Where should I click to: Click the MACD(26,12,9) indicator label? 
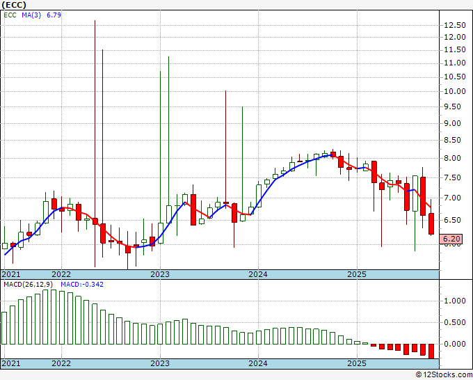click(x=29, y=285)
